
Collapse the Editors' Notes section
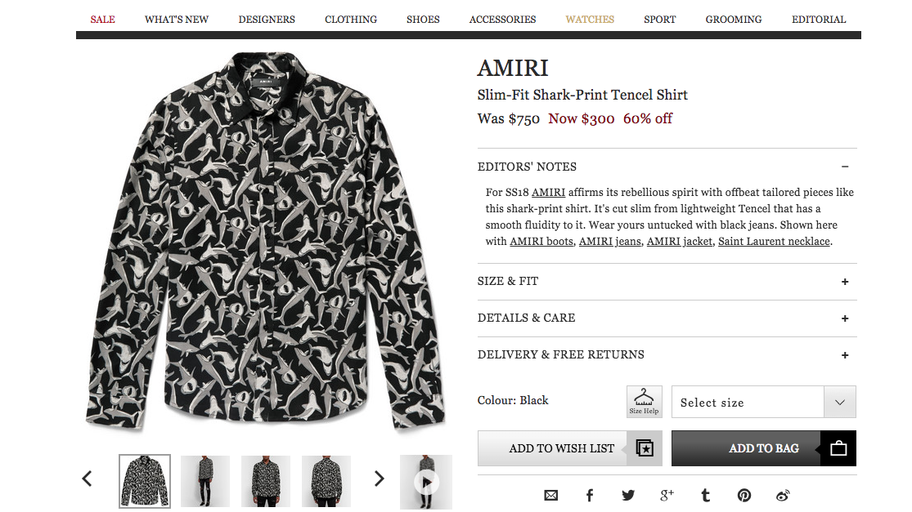(x=845, y=167)
